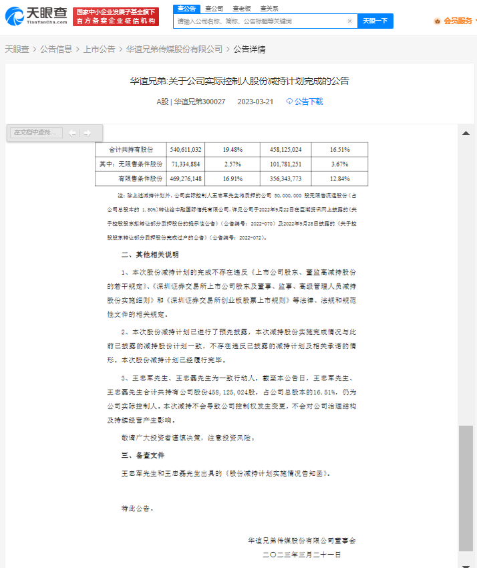
Task: Open 公告信息 breadcrumb link
Action: pos(56,49)
